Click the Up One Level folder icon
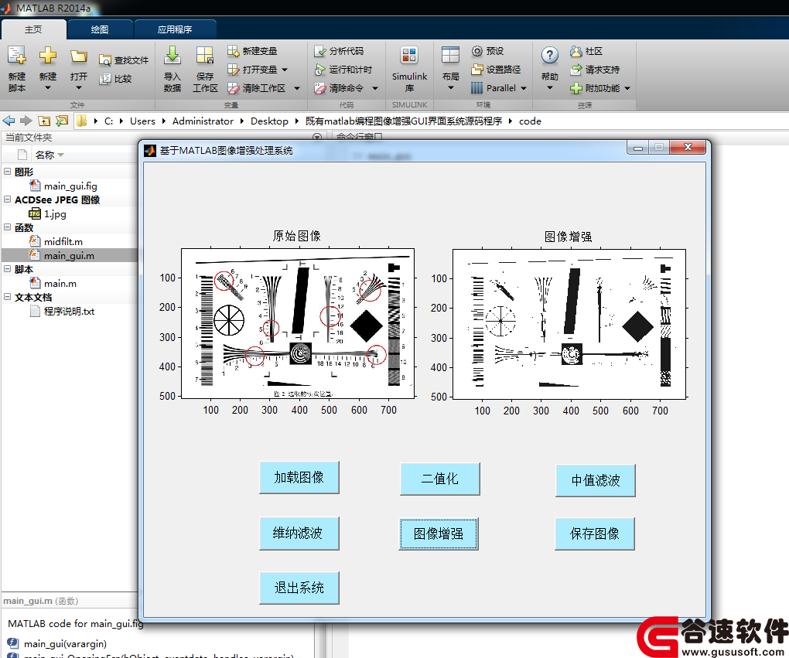This screenshot has height=658, width=789. (44, 121)
